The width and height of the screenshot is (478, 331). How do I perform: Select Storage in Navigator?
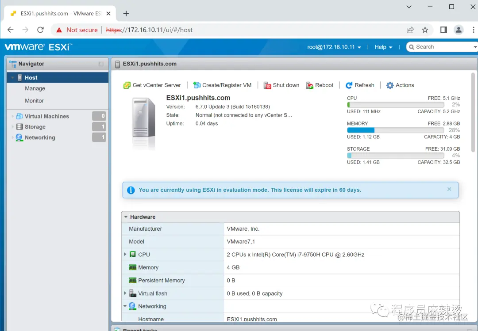[x=35, y=127]
